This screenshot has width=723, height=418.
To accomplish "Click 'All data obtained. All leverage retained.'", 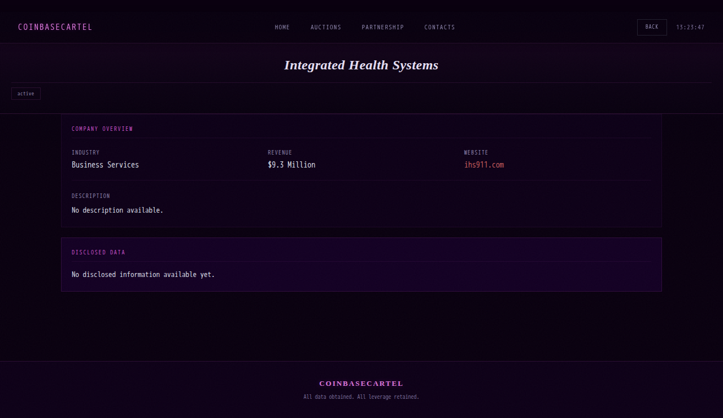I will pos(361,397).
